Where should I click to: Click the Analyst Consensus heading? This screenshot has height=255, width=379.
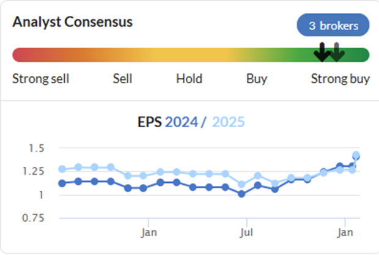click(73, 22)
